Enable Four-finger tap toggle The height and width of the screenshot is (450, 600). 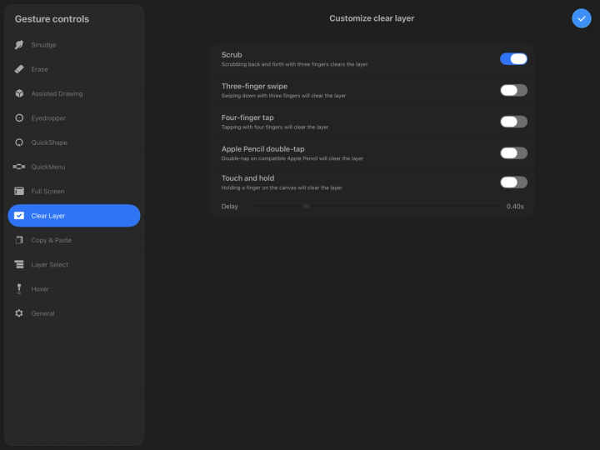click(x=513, y=122)
